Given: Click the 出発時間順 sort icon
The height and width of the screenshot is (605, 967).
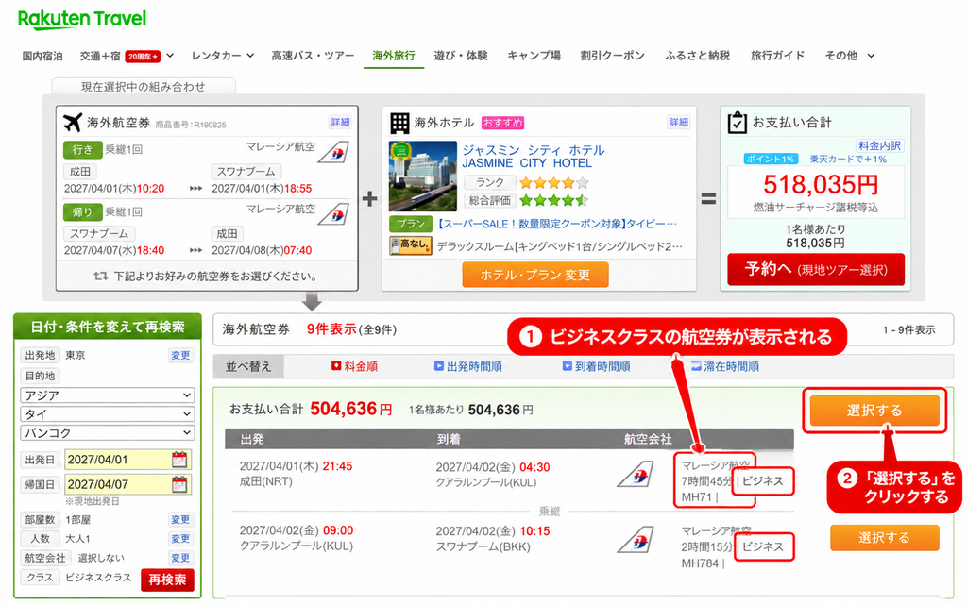Looking at the screenshot, I should coord(438,366).
